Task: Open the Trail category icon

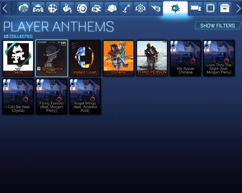Action: coord(155,8)
